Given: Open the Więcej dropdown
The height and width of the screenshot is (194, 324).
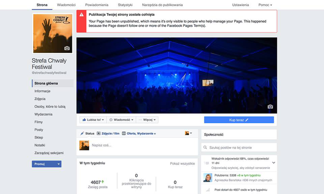Looking at the screenshot, I should coord(147,120).
